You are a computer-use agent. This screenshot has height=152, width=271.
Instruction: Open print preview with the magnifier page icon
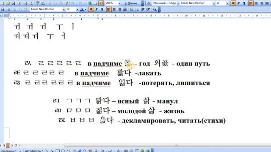[x=31, y=3]
